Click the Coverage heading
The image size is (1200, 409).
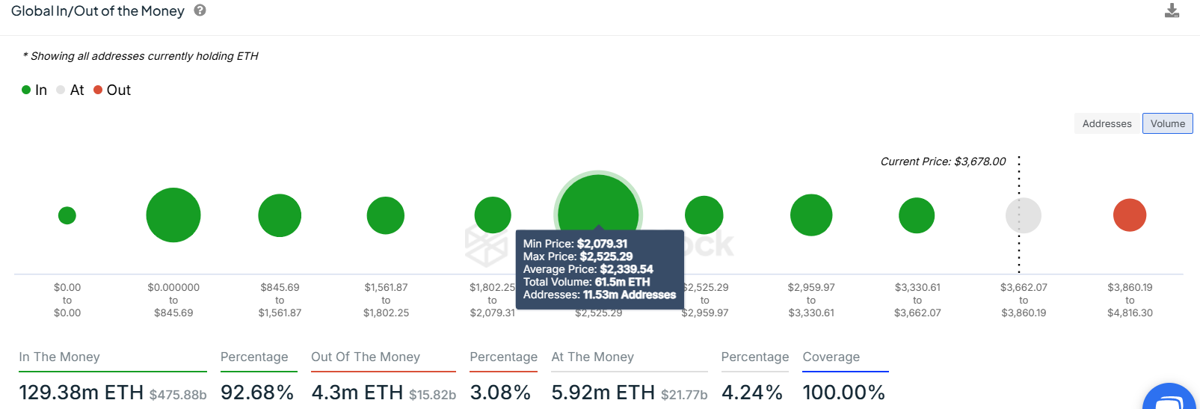click(831, 357)
